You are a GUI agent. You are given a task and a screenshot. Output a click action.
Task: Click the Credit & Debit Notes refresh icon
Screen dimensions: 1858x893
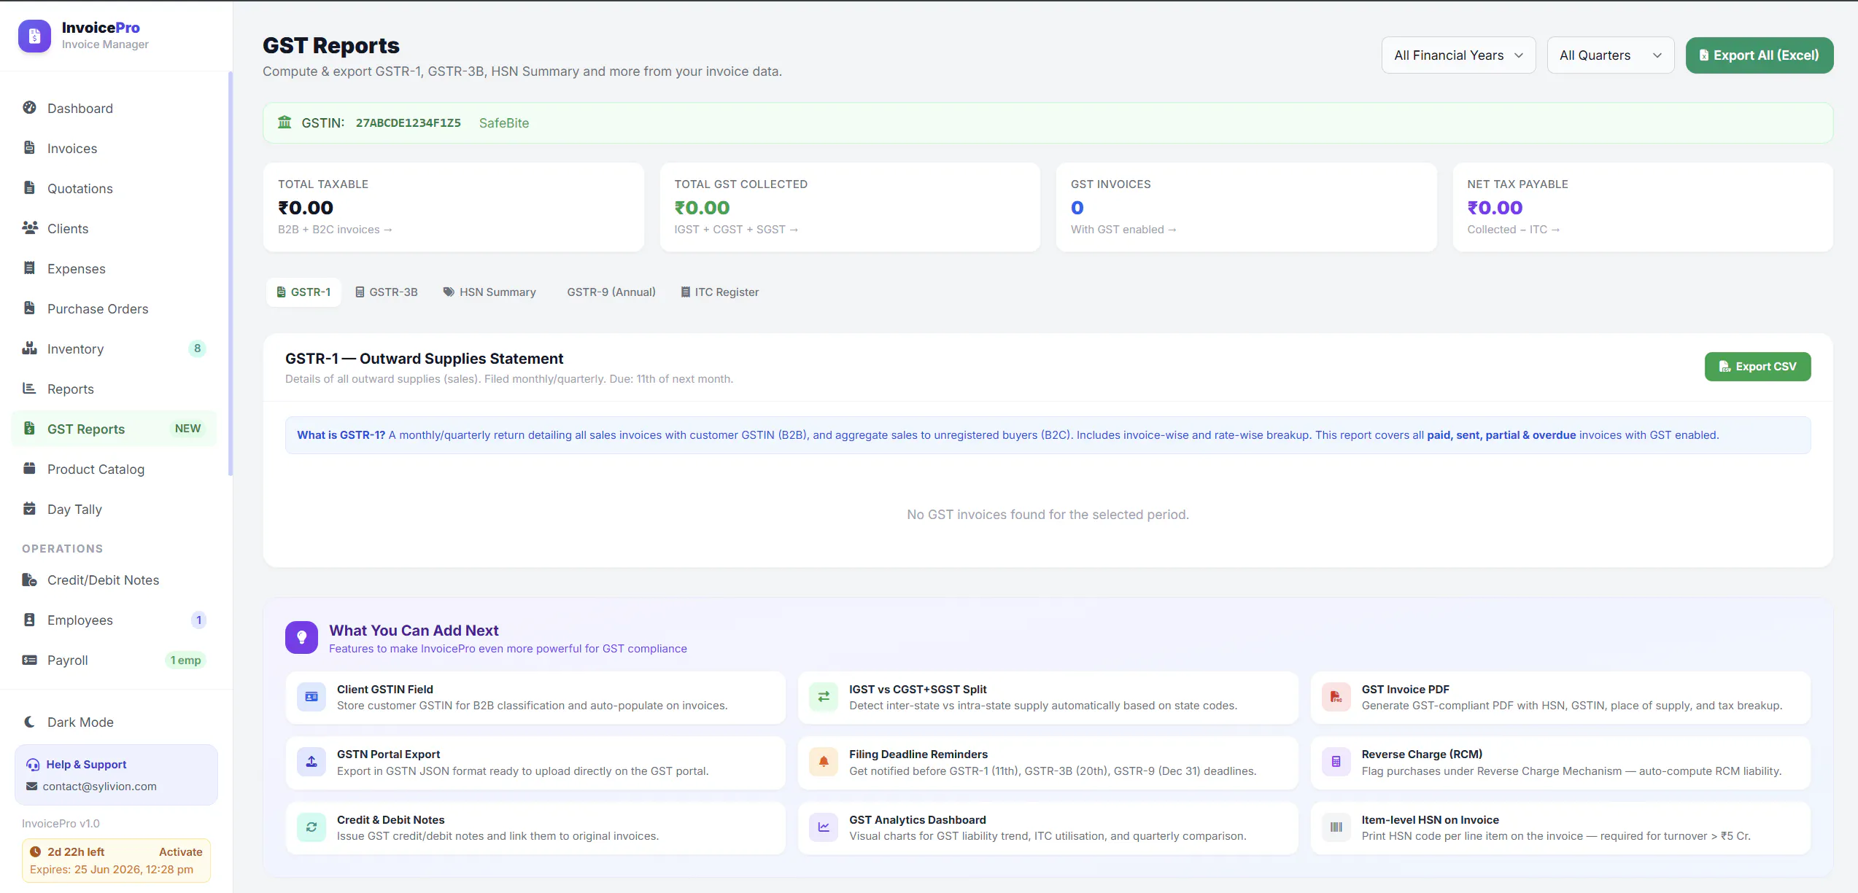point(311,827)
